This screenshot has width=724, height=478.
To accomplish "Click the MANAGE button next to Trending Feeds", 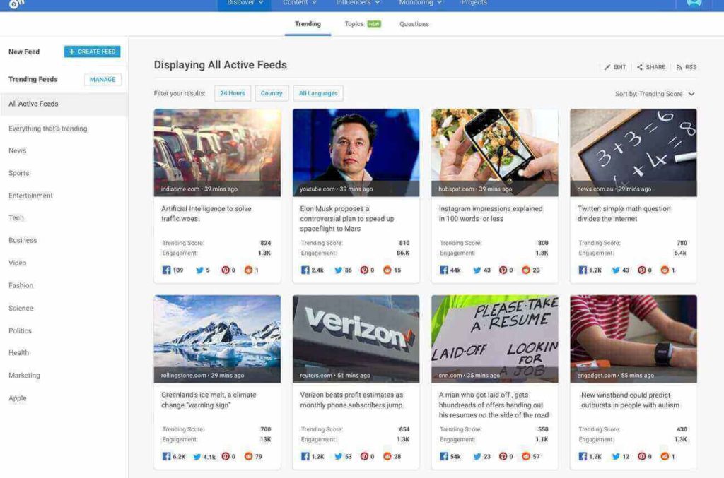I will click(x=102, y=79).
